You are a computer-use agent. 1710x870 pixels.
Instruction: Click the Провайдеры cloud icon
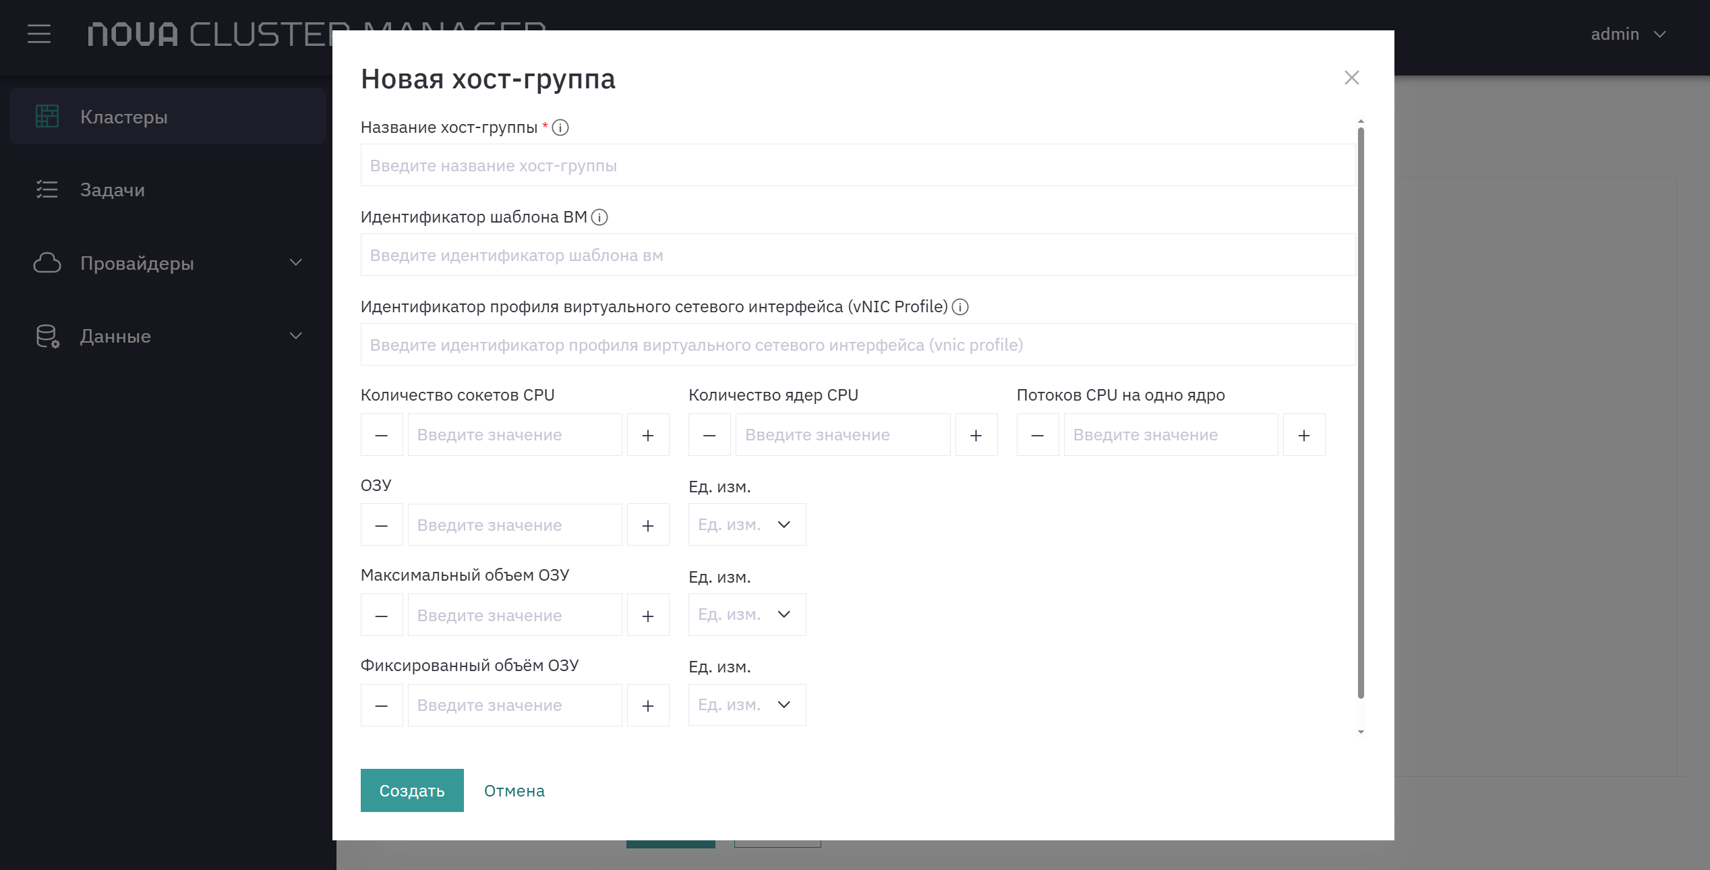coord(47,263)
